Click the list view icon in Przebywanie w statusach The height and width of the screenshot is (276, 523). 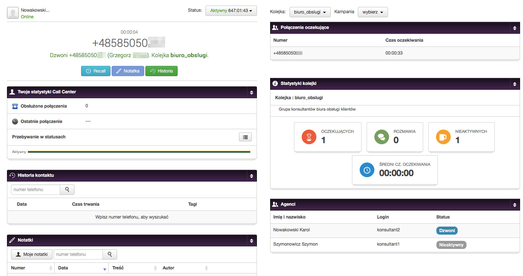pyautogui.click(x=245, y=137)
